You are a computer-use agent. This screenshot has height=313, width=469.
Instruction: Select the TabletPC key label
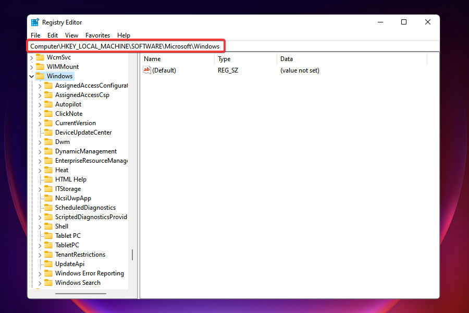click(x=67, y=245)
